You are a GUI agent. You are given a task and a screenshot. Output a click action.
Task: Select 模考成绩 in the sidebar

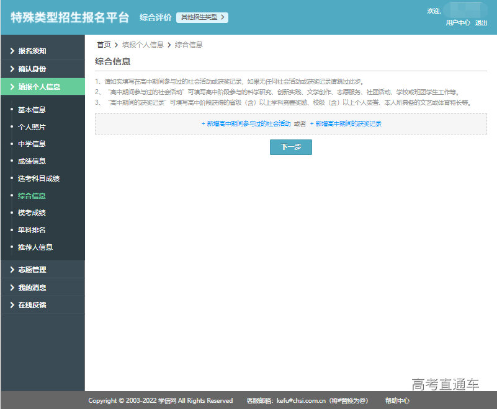click(32, 213)
